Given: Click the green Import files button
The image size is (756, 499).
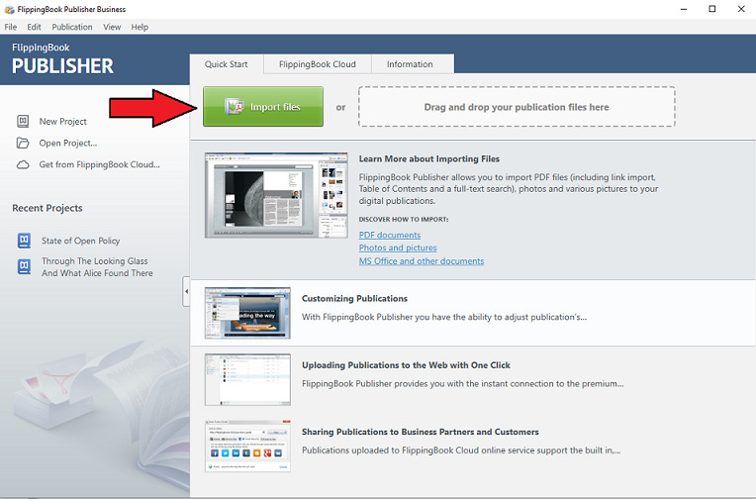Looking at the screenshot, I should 263,107.
